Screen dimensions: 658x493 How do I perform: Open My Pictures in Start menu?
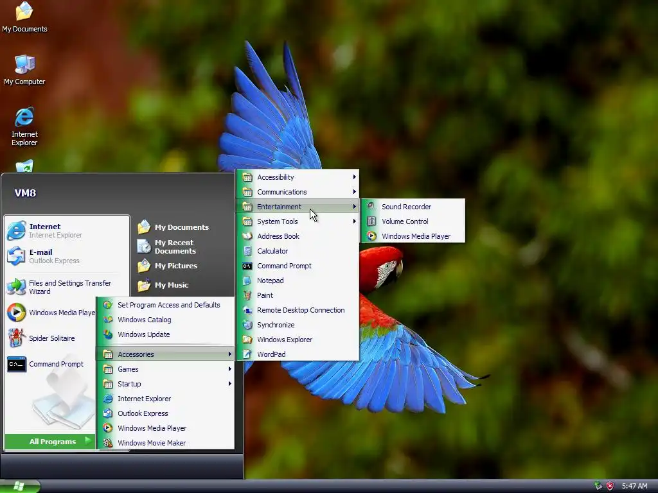tap(168, 265)
